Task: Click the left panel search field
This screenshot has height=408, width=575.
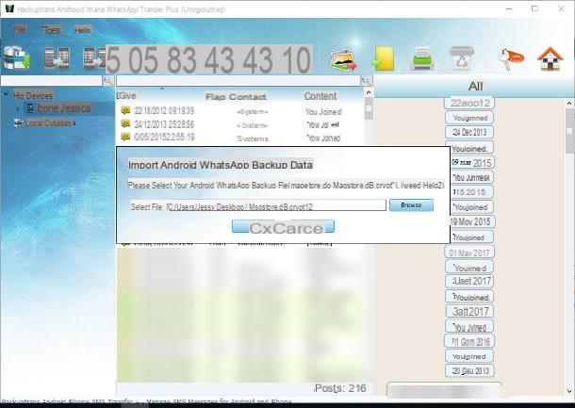Action: point(51,81)
